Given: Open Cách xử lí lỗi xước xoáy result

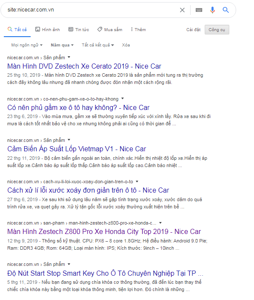Looking at the screenshot, I should pyautogui.click(x=88, y=190).
